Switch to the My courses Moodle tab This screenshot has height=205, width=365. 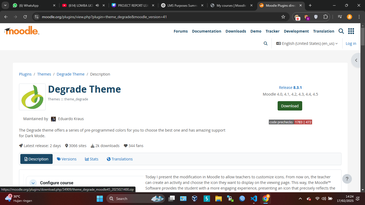click(231, 5)
